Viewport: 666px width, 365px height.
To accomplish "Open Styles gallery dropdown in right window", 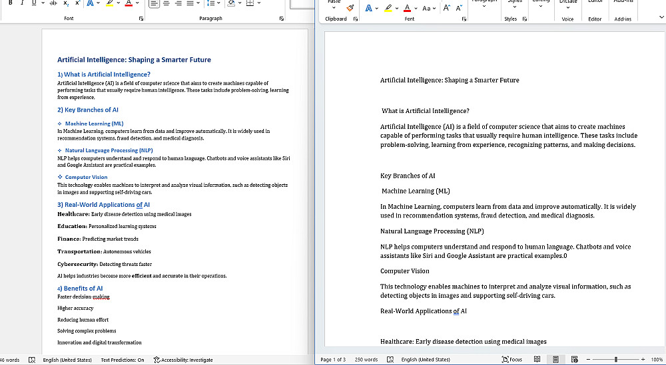I will pyautogui.click(x=515, y=6).
